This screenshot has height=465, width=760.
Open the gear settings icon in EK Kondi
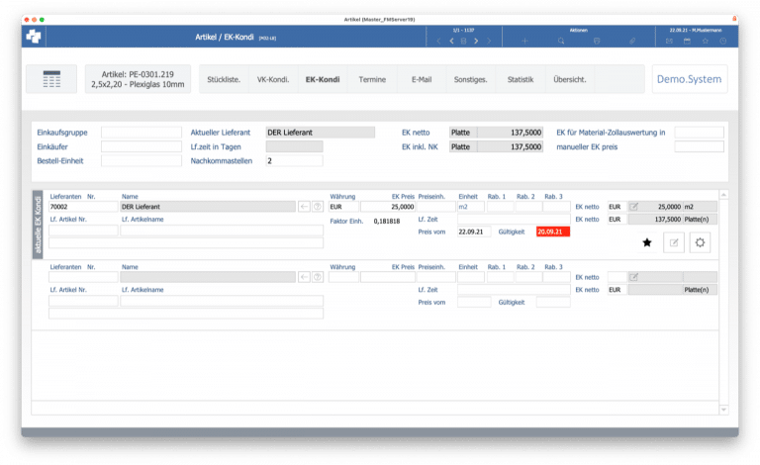701,241
